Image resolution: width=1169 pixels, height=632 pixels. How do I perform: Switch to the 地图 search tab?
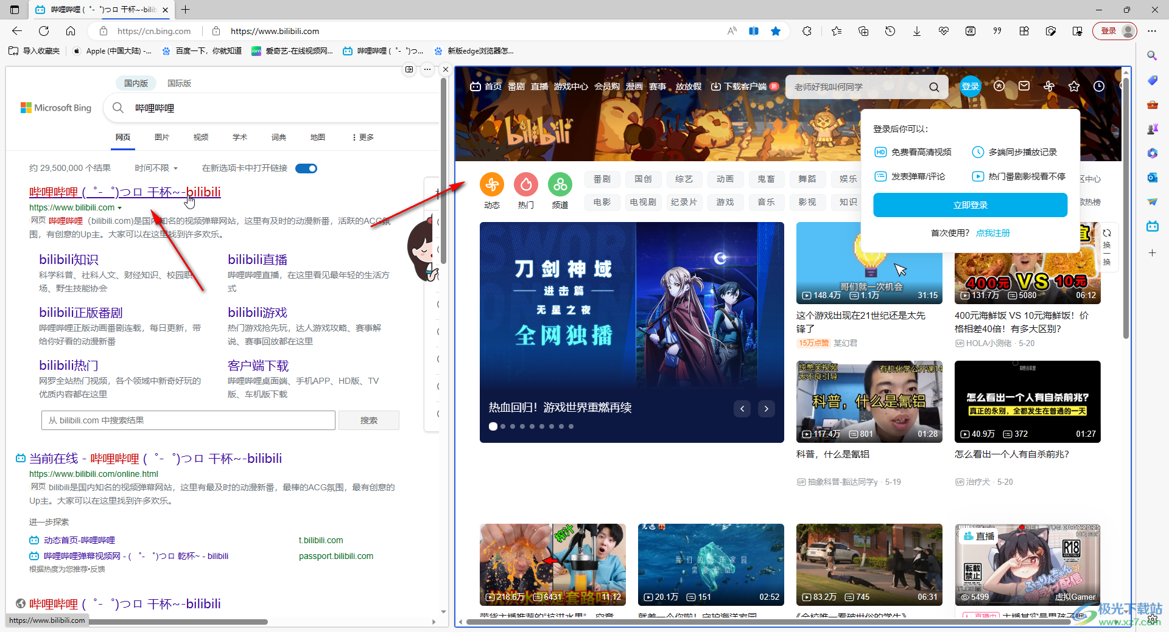pyautogui.click(x=318, y=137)
